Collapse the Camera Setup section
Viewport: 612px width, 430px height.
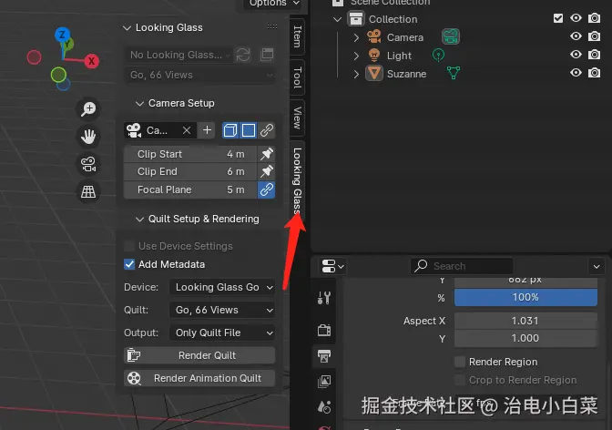(139, 104)
